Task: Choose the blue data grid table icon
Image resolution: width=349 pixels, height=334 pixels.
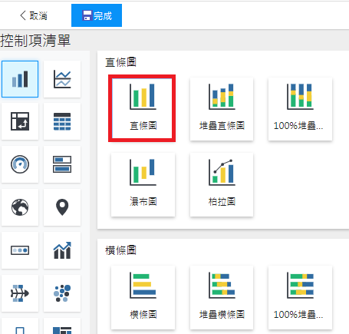Action: 62,121
